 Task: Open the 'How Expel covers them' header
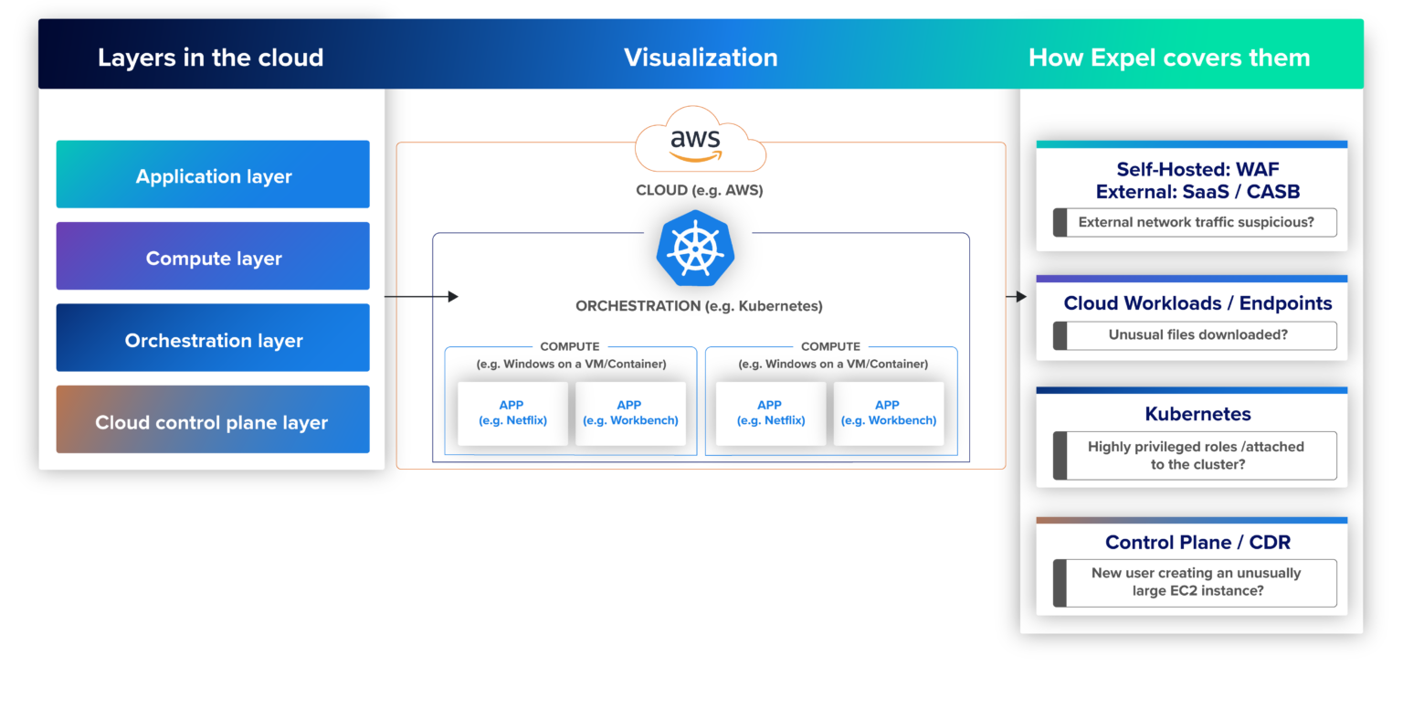(x=1169, y=57)
